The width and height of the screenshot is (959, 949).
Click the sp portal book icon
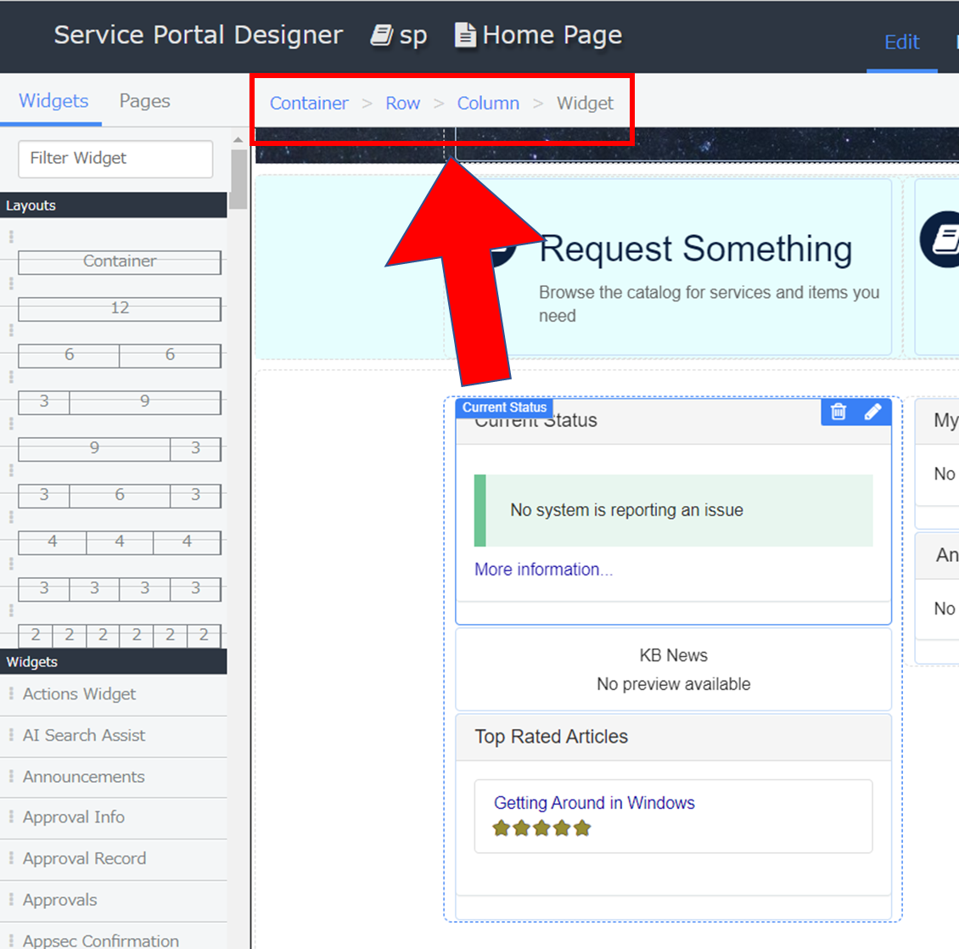[x=379, y=35]
